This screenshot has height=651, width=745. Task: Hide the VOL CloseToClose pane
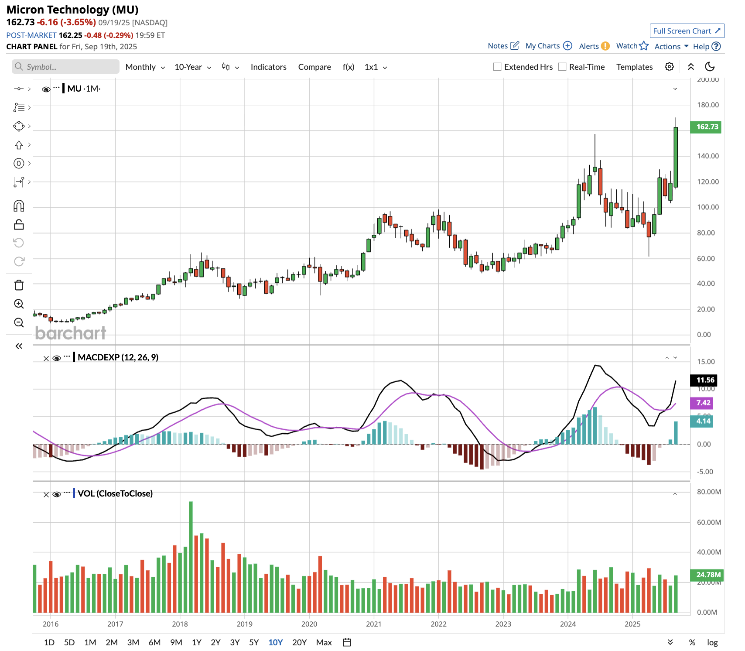click(x=56, y=494)
